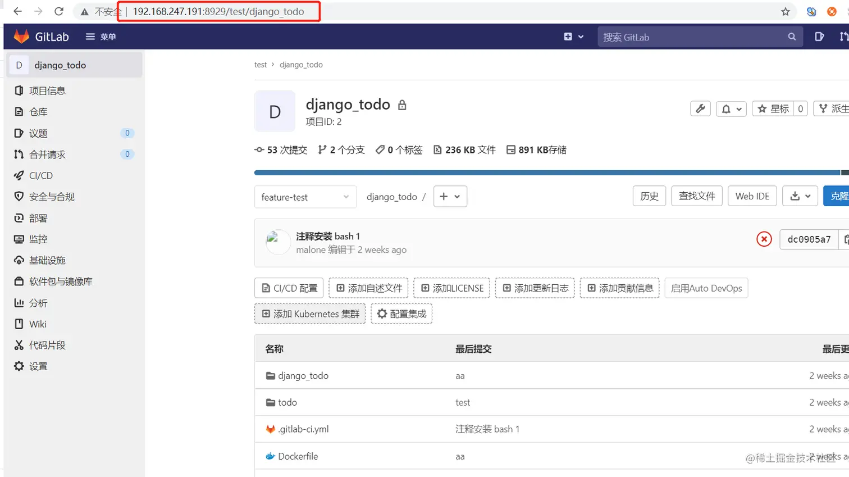
Task: Open 仓库 repository section in sidebar
Action: pos(38,112)
